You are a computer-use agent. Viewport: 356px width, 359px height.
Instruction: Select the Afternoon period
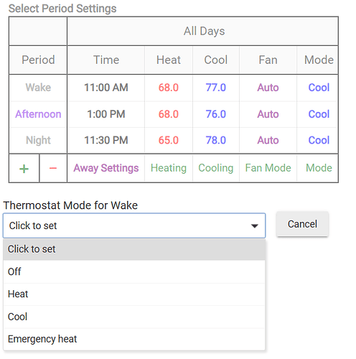pos(38,114)
